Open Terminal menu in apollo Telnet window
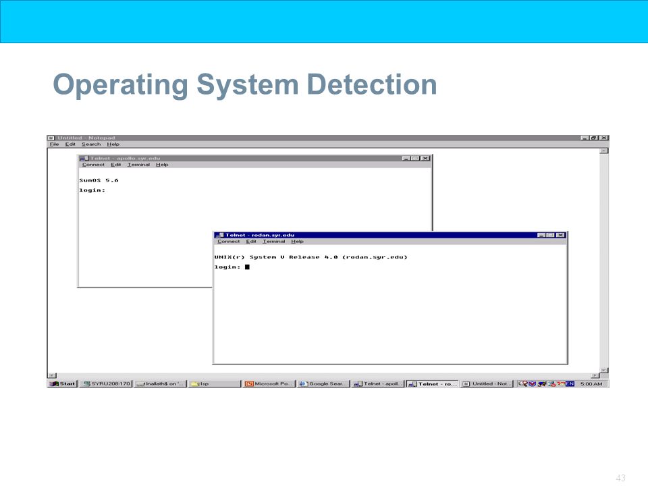The height and width of the screenshot is (486, 648). (138, 165)
